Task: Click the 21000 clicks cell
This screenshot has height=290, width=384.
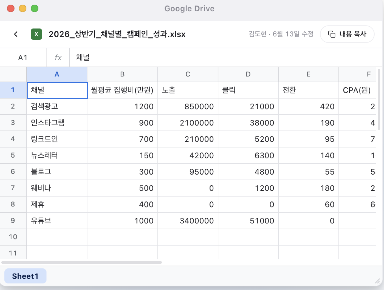Action: point(248,106)
